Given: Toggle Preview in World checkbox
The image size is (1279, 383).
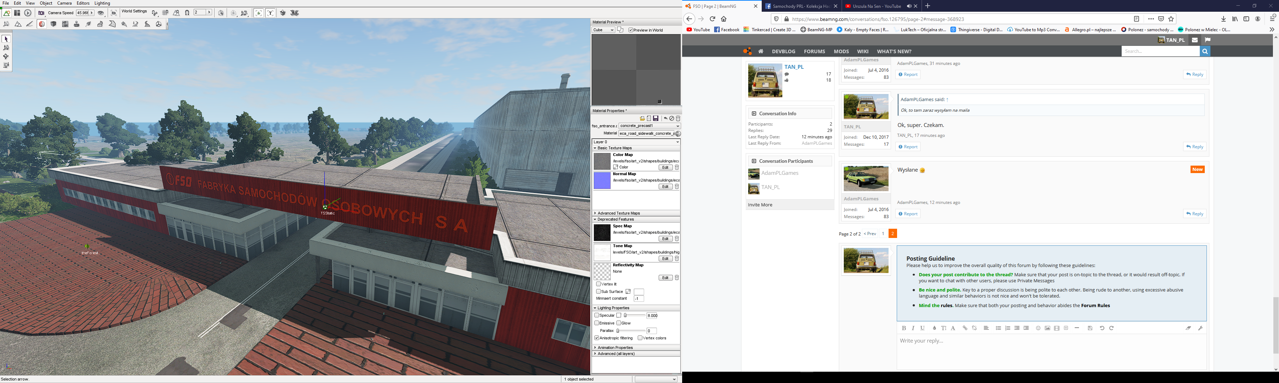Looking at the screenshot, I should tap(631, 30).
